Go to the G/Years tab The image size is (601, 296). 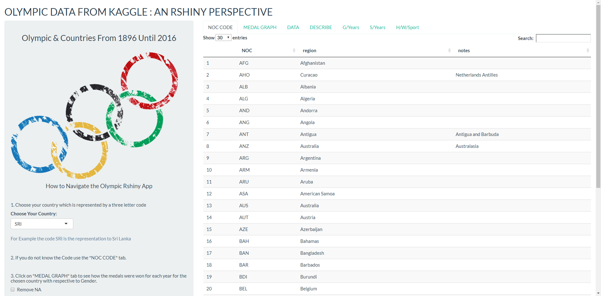pyautogui.click(x=351, y=28)
